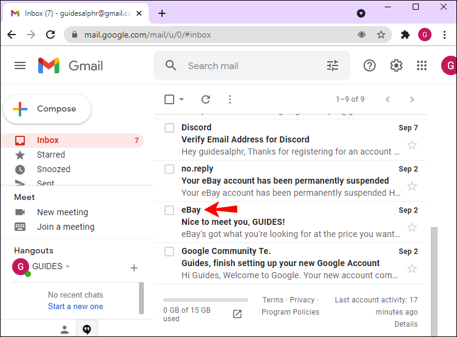Open Gmail settings gear

coord(396,65)
